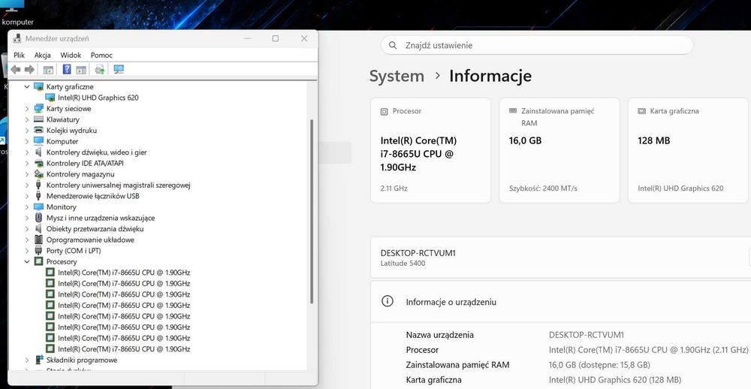Click Intel(R) UHD Graphics 620 (128 MB) value

point(615,380)
